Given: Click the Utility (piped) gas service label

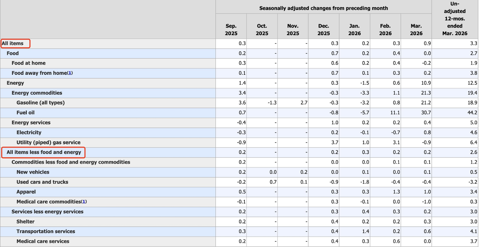Looking at the screenshot, I should coord(48,142).
